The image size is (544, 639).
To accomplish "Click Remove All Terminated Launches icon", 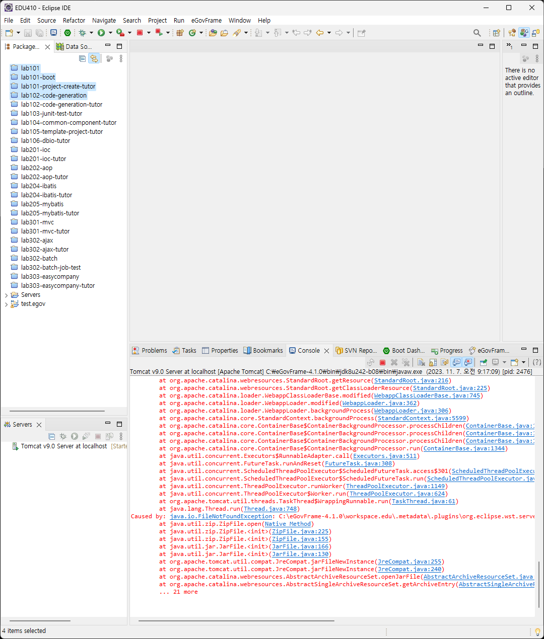I will point(406,362).
